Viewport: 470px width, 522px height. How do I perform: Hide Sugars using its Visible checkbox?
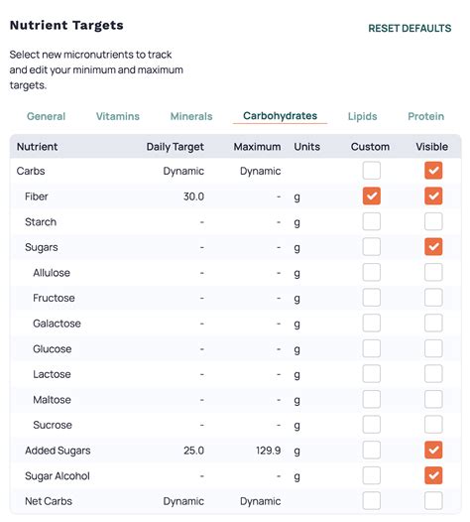click(433, 247)
